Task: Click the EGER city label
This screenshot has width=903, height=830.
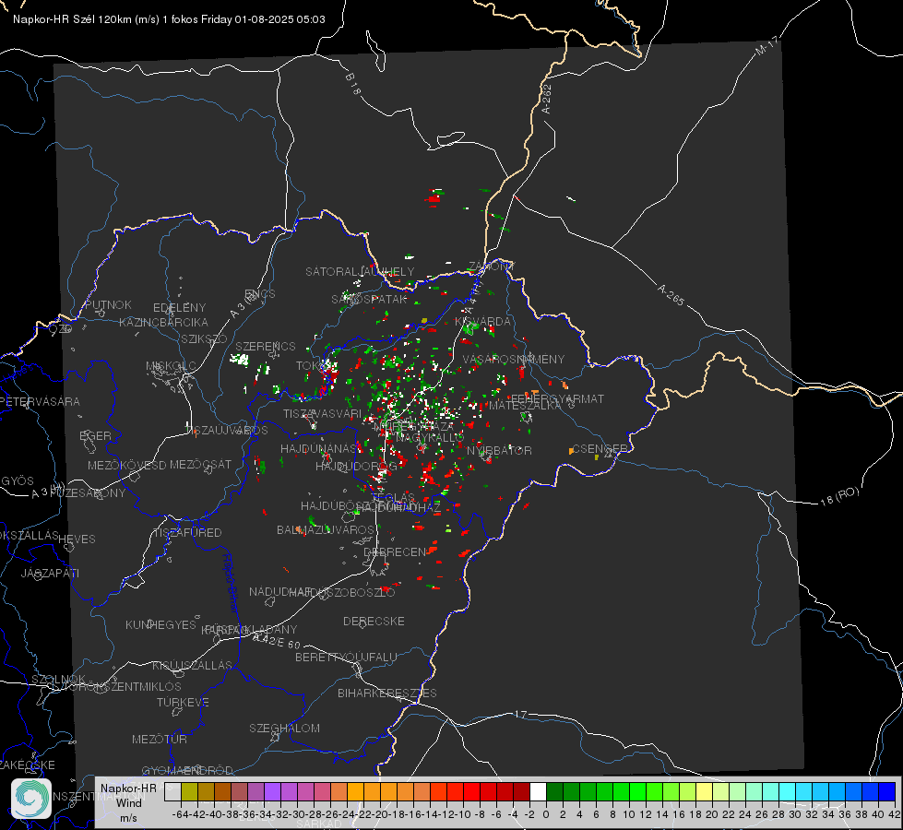Action: [95, 435]
